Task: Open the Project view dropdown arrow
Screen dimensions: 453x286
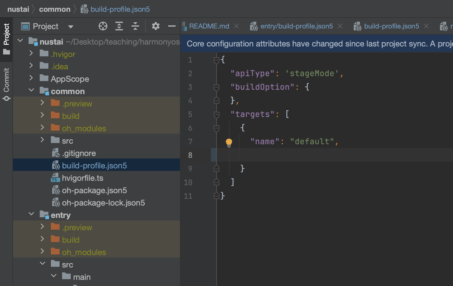Action: 71,27
